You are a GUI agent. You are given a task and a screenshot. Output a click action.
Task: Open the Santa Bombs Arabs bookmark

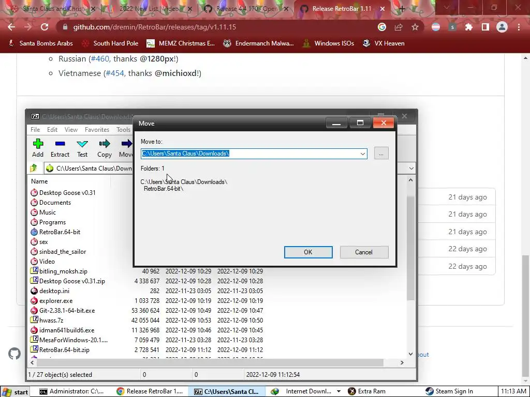[x=40, y=43]
